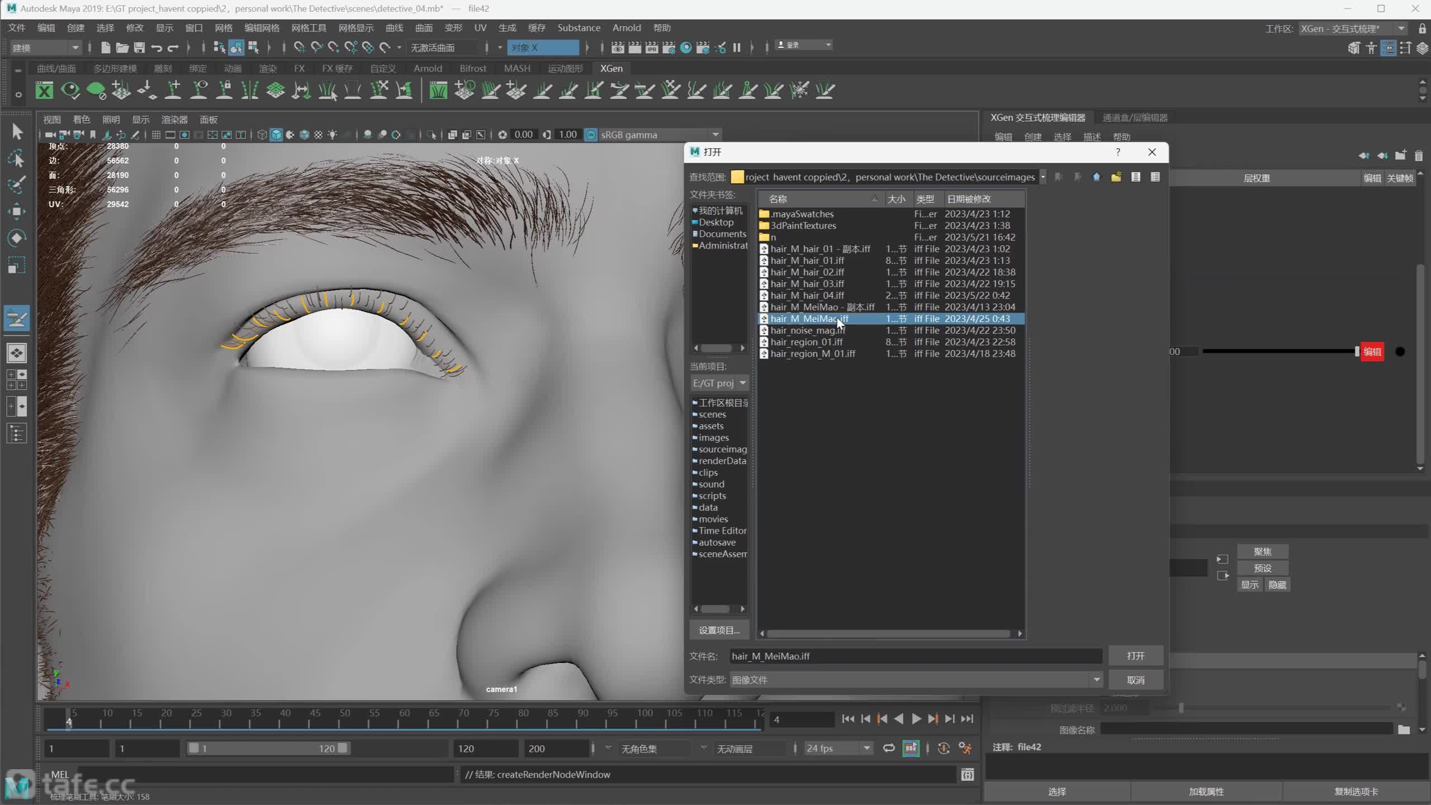Open the 建模 menu set dropdown
The height and width of the screenshot is (805, 1431).
click(x=45, y=48)
